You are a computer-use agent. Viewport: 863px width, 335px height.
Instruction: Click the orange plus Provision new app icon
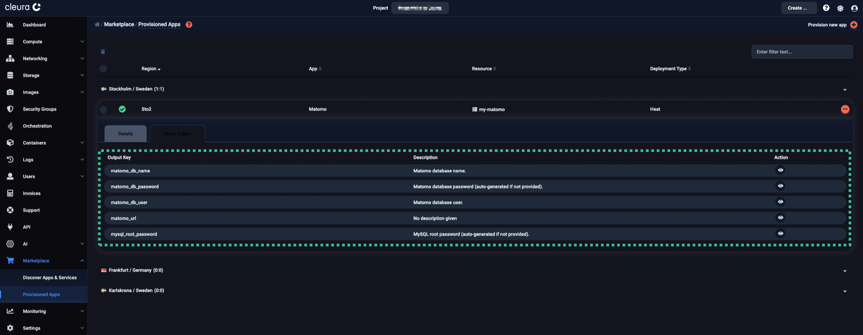pyautogui.click(x=854, y=25)
